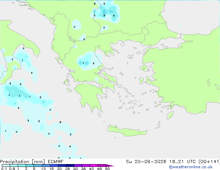Click the 1–2 mm legend color swatch
This screenshot has height=170, width=220.
tap(22, 165)
